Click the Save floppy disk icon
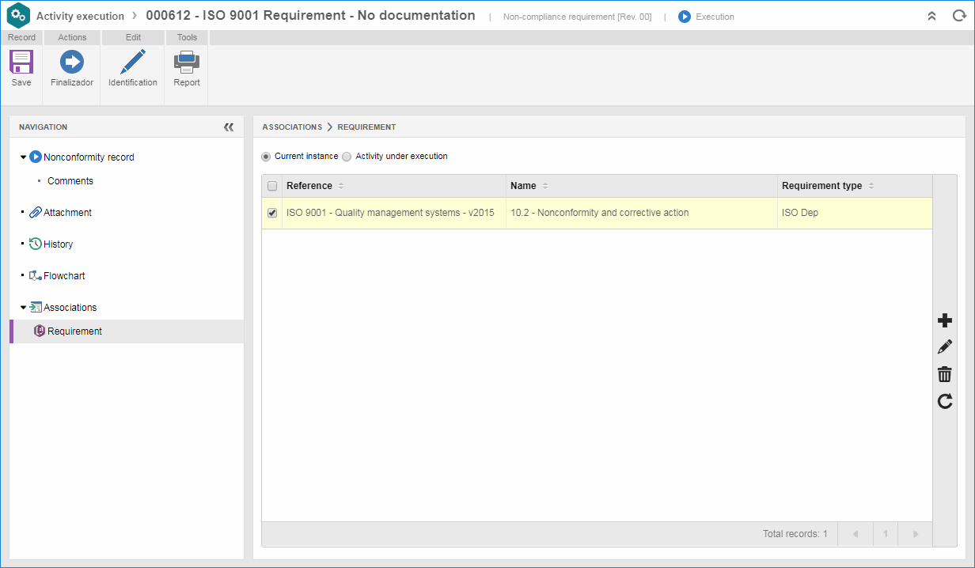The height and width of the screenshot is (568, 975). pyautogui.click(x=21, y=62)
